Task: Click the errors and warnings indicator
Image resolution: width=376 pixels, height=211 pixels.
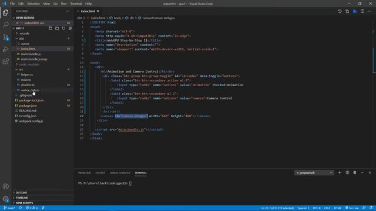Action: 32,208
